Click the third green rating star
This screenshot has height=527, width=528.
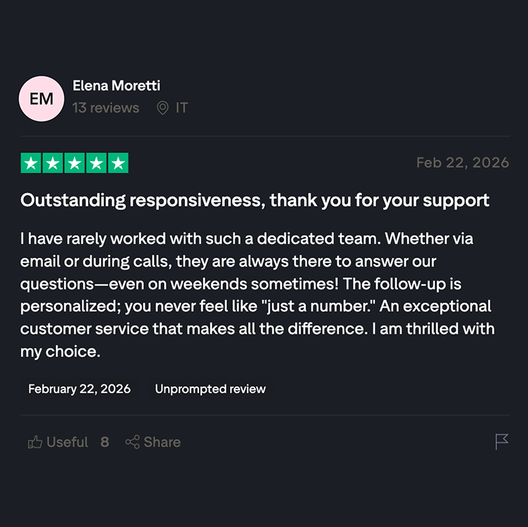click(75, 164)
